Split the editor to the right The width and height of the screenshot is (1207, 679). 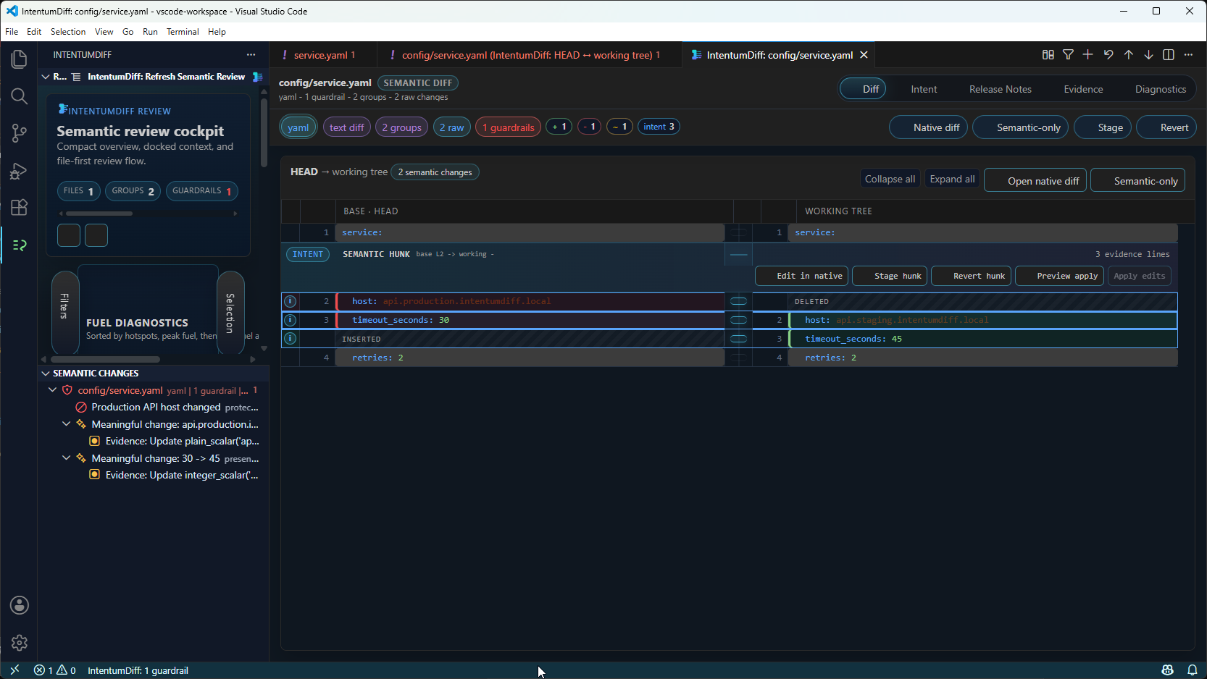[x=1168, y=55]
